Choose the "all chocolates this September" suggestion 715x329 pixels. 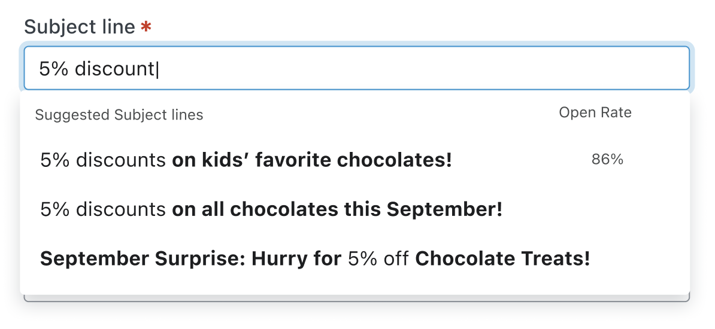[x=271, y=209]
